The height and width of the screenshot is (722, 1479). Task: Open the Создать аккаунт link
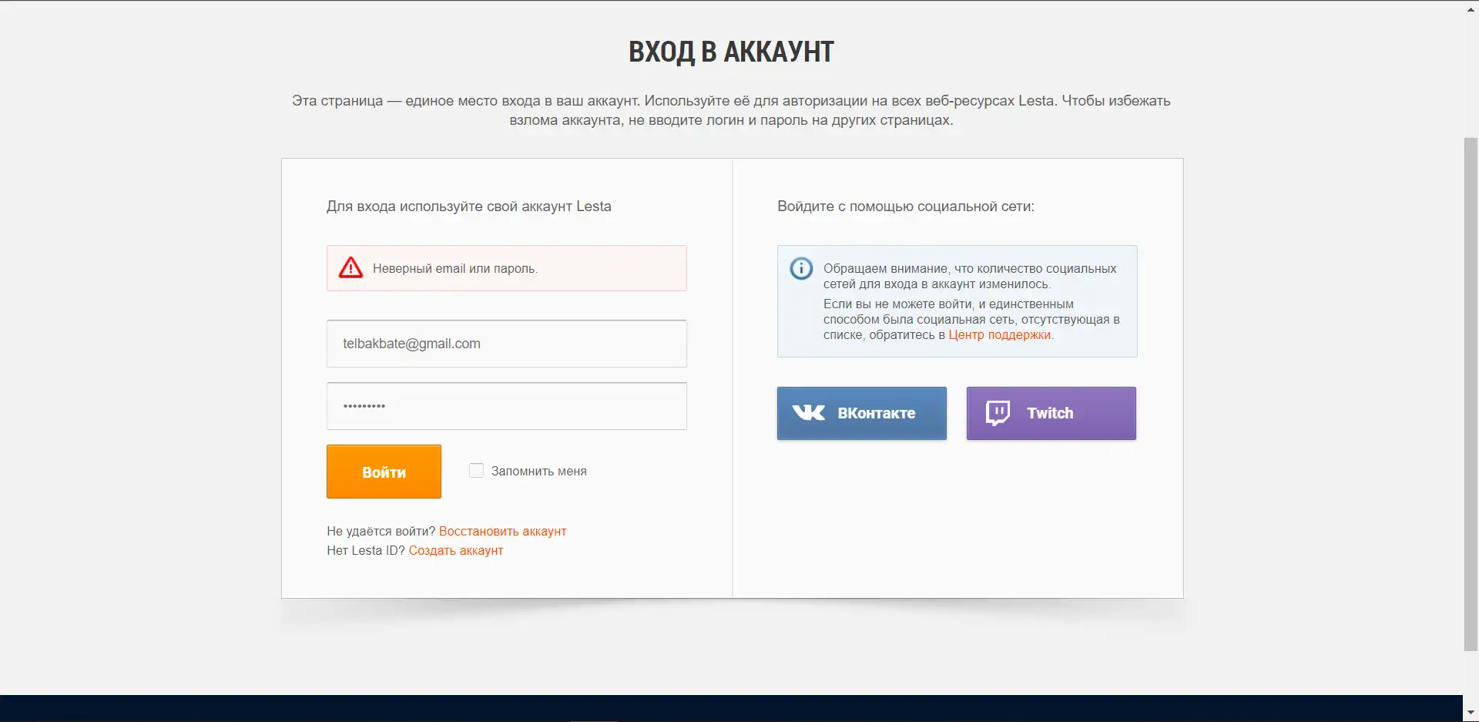[x=455, y=550]
